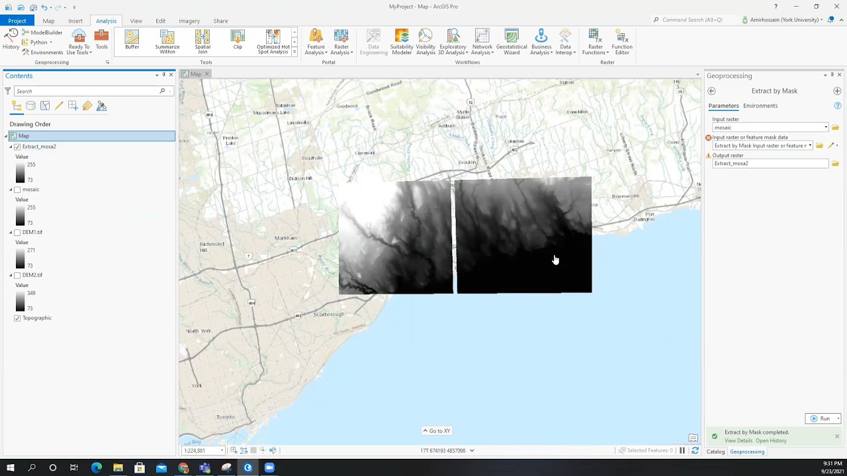Launch the Geostatistical Wizard
Screen dimensions: 847x476
[512, 42]
